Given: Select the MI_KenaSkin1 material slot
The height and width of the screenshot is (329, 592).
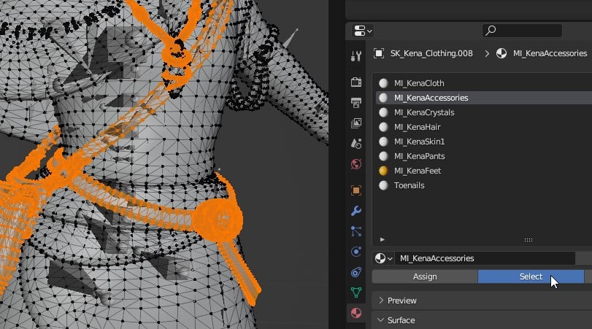Looking at the screenshot, I should click(x=483, y=142).
